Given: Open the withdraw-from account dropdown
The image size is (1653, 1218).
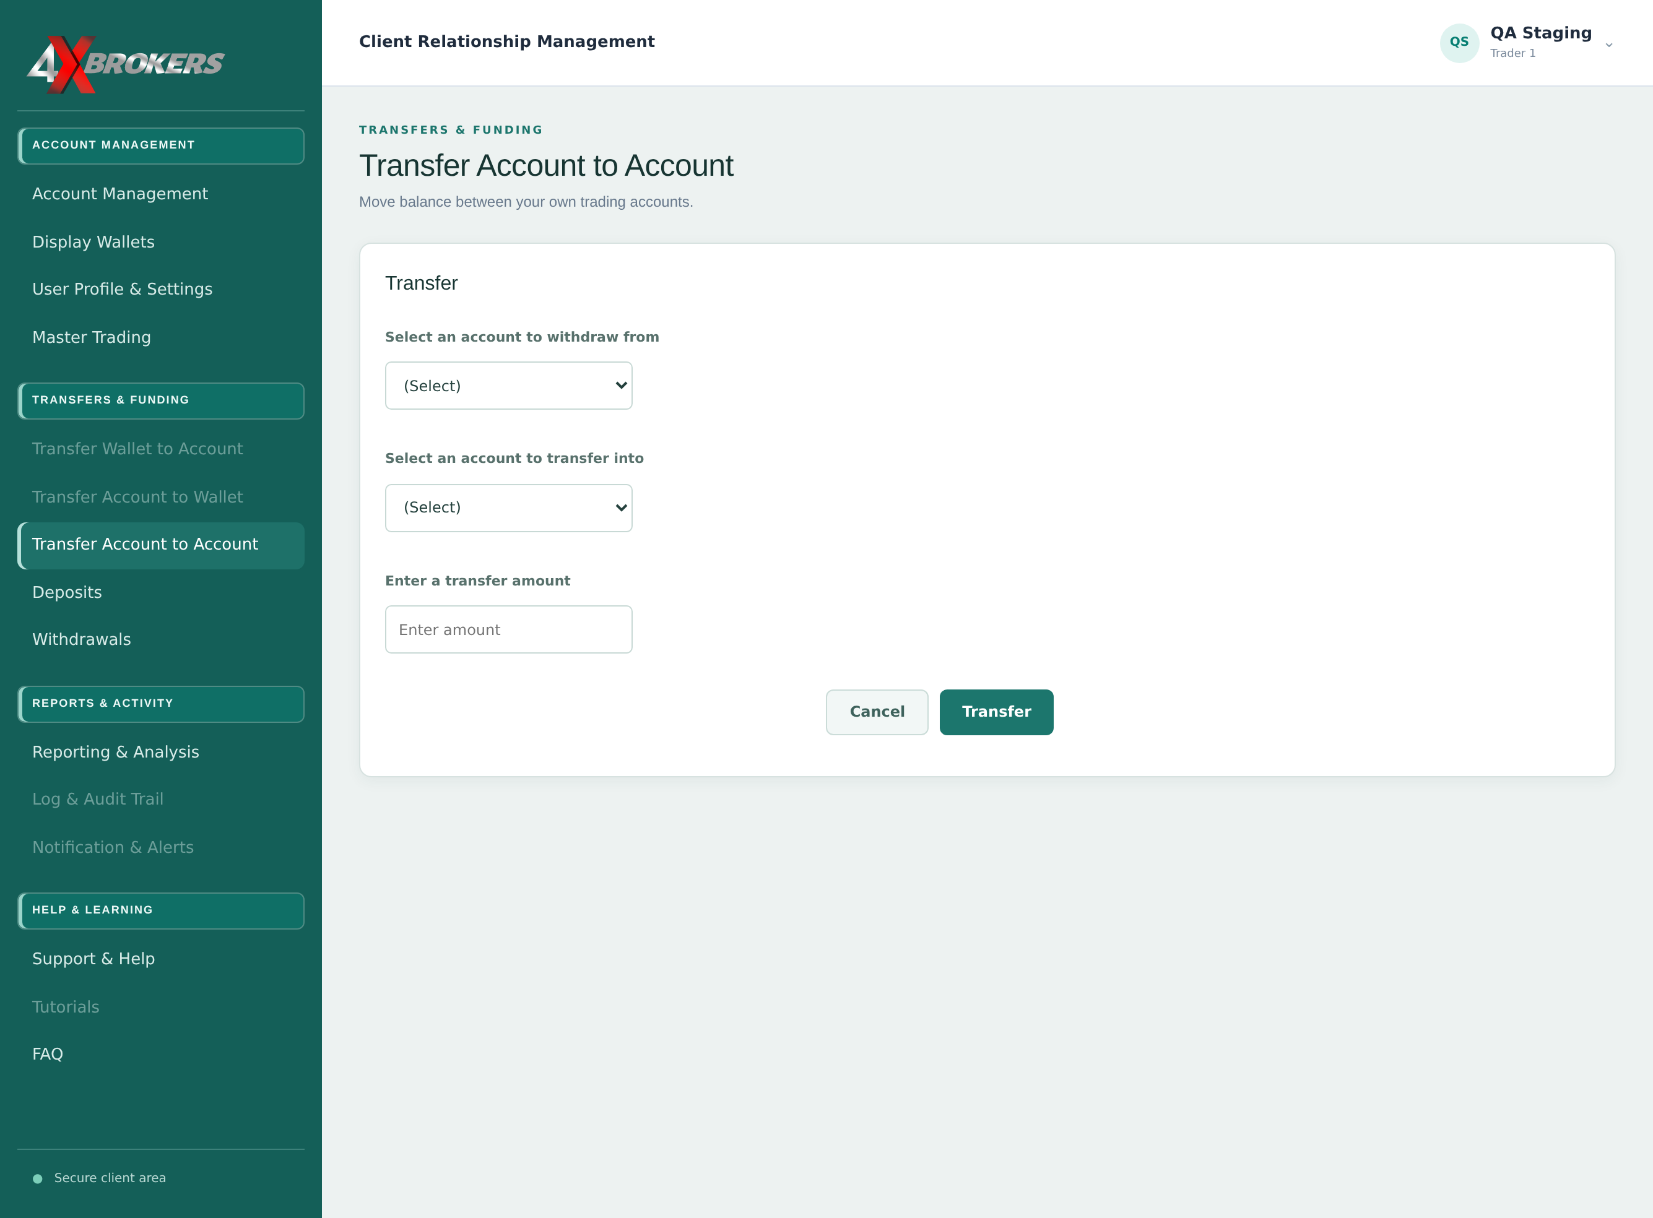Looking at the screenshot, I should [508, 386].
